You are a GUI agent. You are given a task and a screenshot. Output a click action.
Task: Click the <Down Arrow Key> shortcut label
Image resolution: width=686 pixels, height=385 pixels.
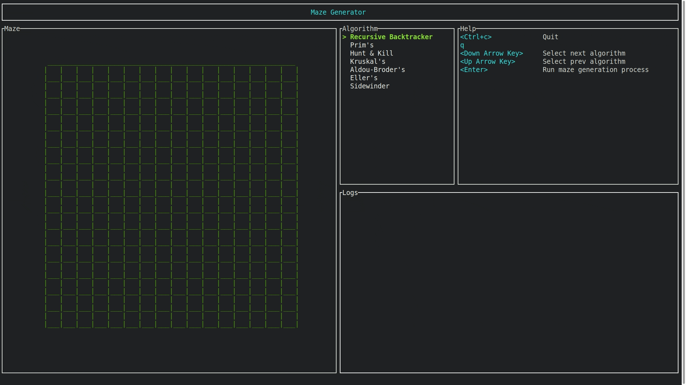(491, 53)
